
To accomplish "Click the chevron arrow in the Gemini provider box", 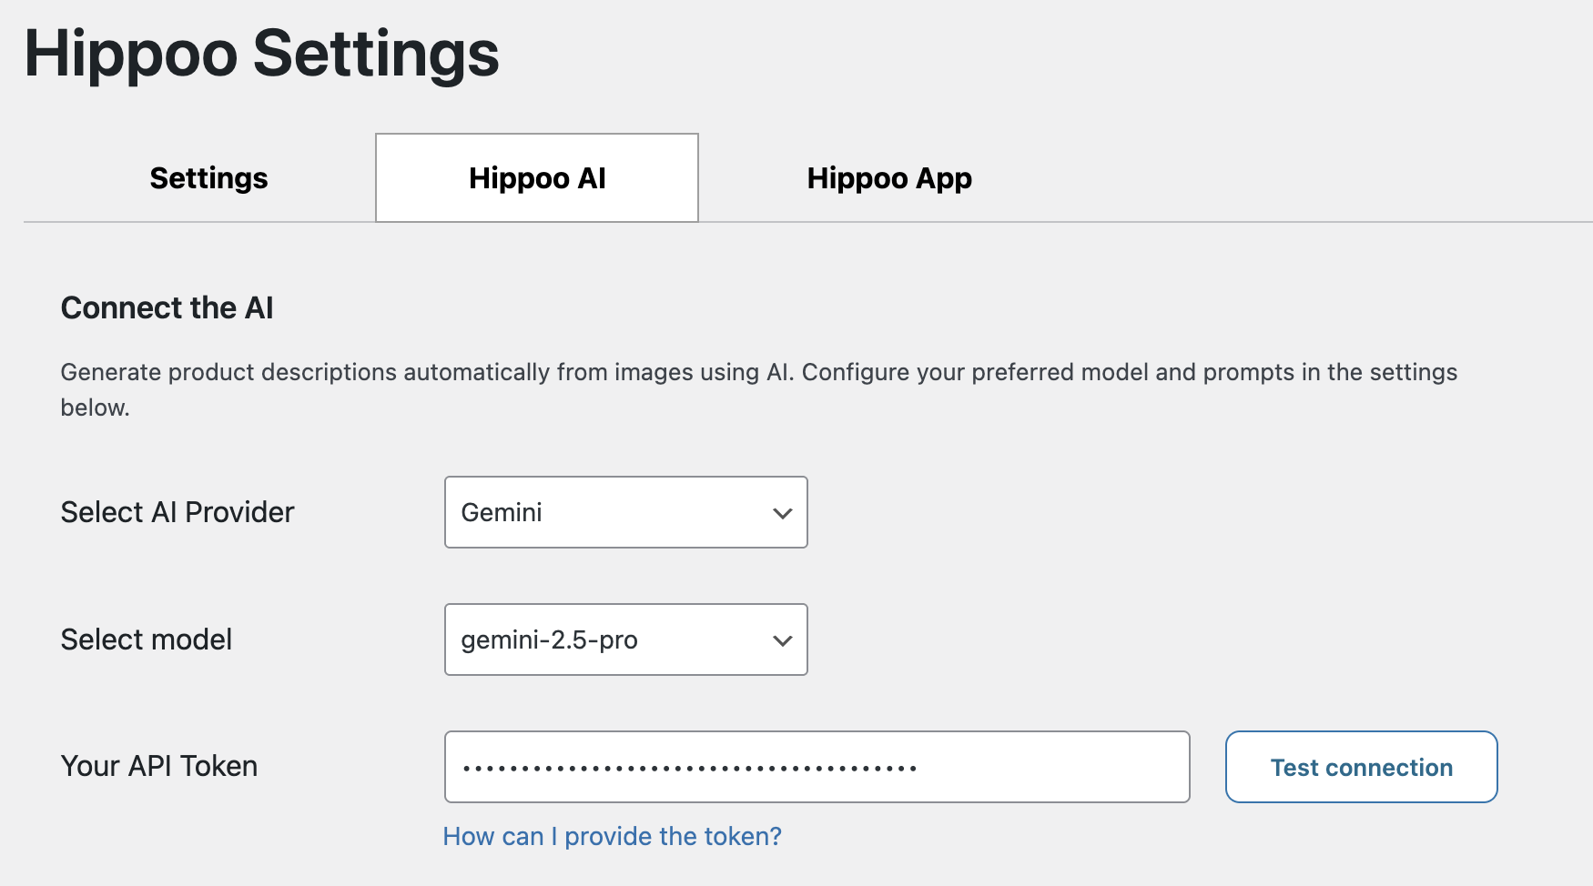I will click(782, 513).
